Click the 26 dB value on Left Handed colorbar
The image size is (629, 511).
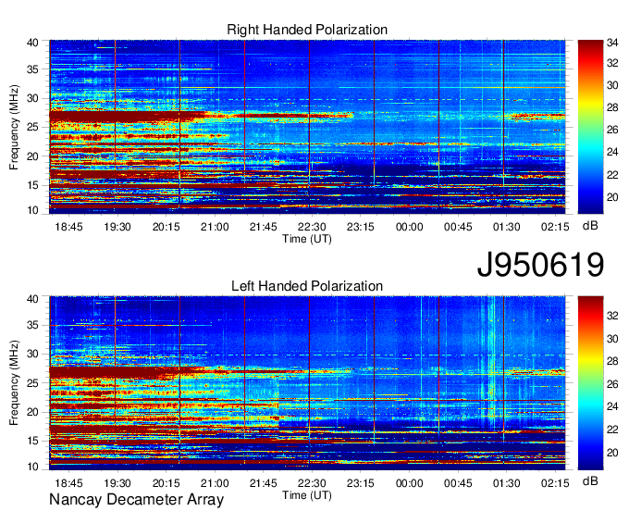[x=612, y=384]
